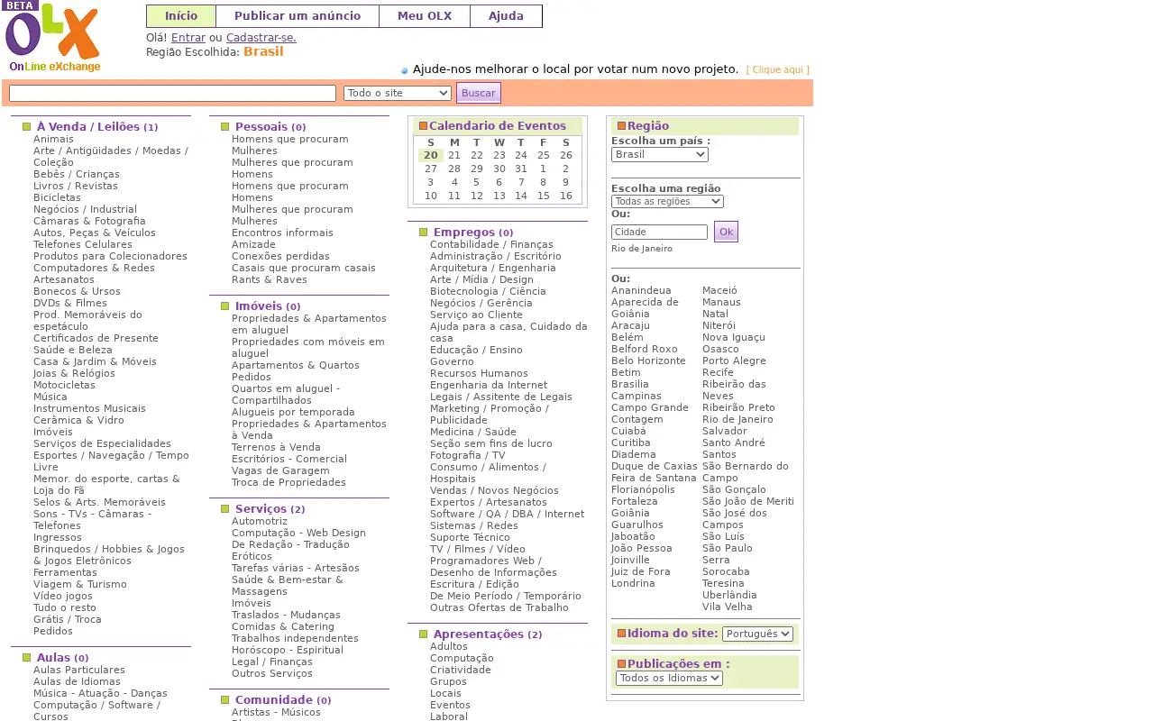
Task: Open the 'Rants & Raves' category
Action: 270,279
